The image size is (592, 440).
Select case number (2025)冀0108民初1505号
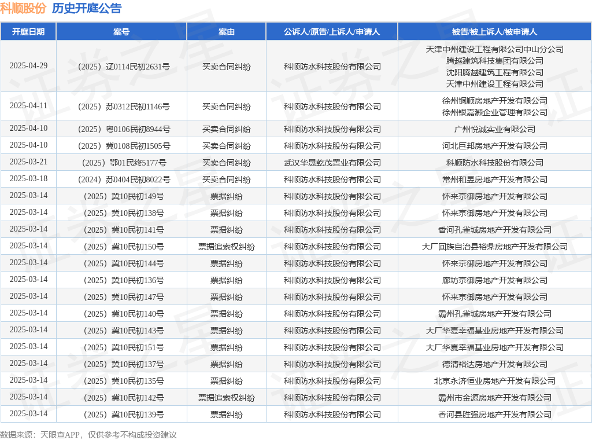pos(124,146)
